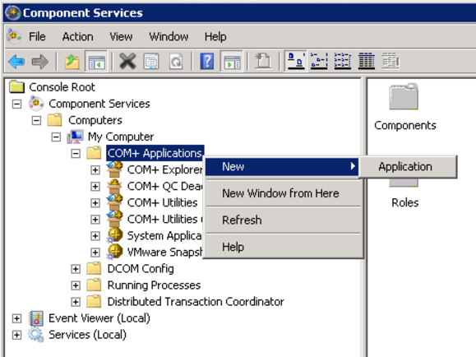Image resolution: width=476 pixels, height=357 pixels.
Task: Click the COM+ QC Dead package icon
Action: (114, 186)
